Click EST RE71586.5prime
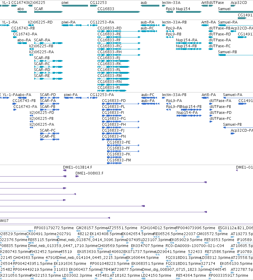The image size is (253, 280). click(220, 252)
